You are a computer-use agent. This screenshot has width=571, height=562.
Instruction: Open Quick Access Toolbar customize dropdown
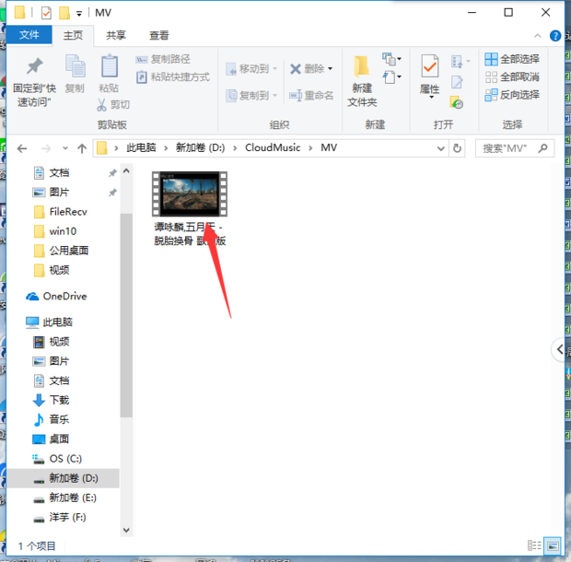tap(79, 14)
